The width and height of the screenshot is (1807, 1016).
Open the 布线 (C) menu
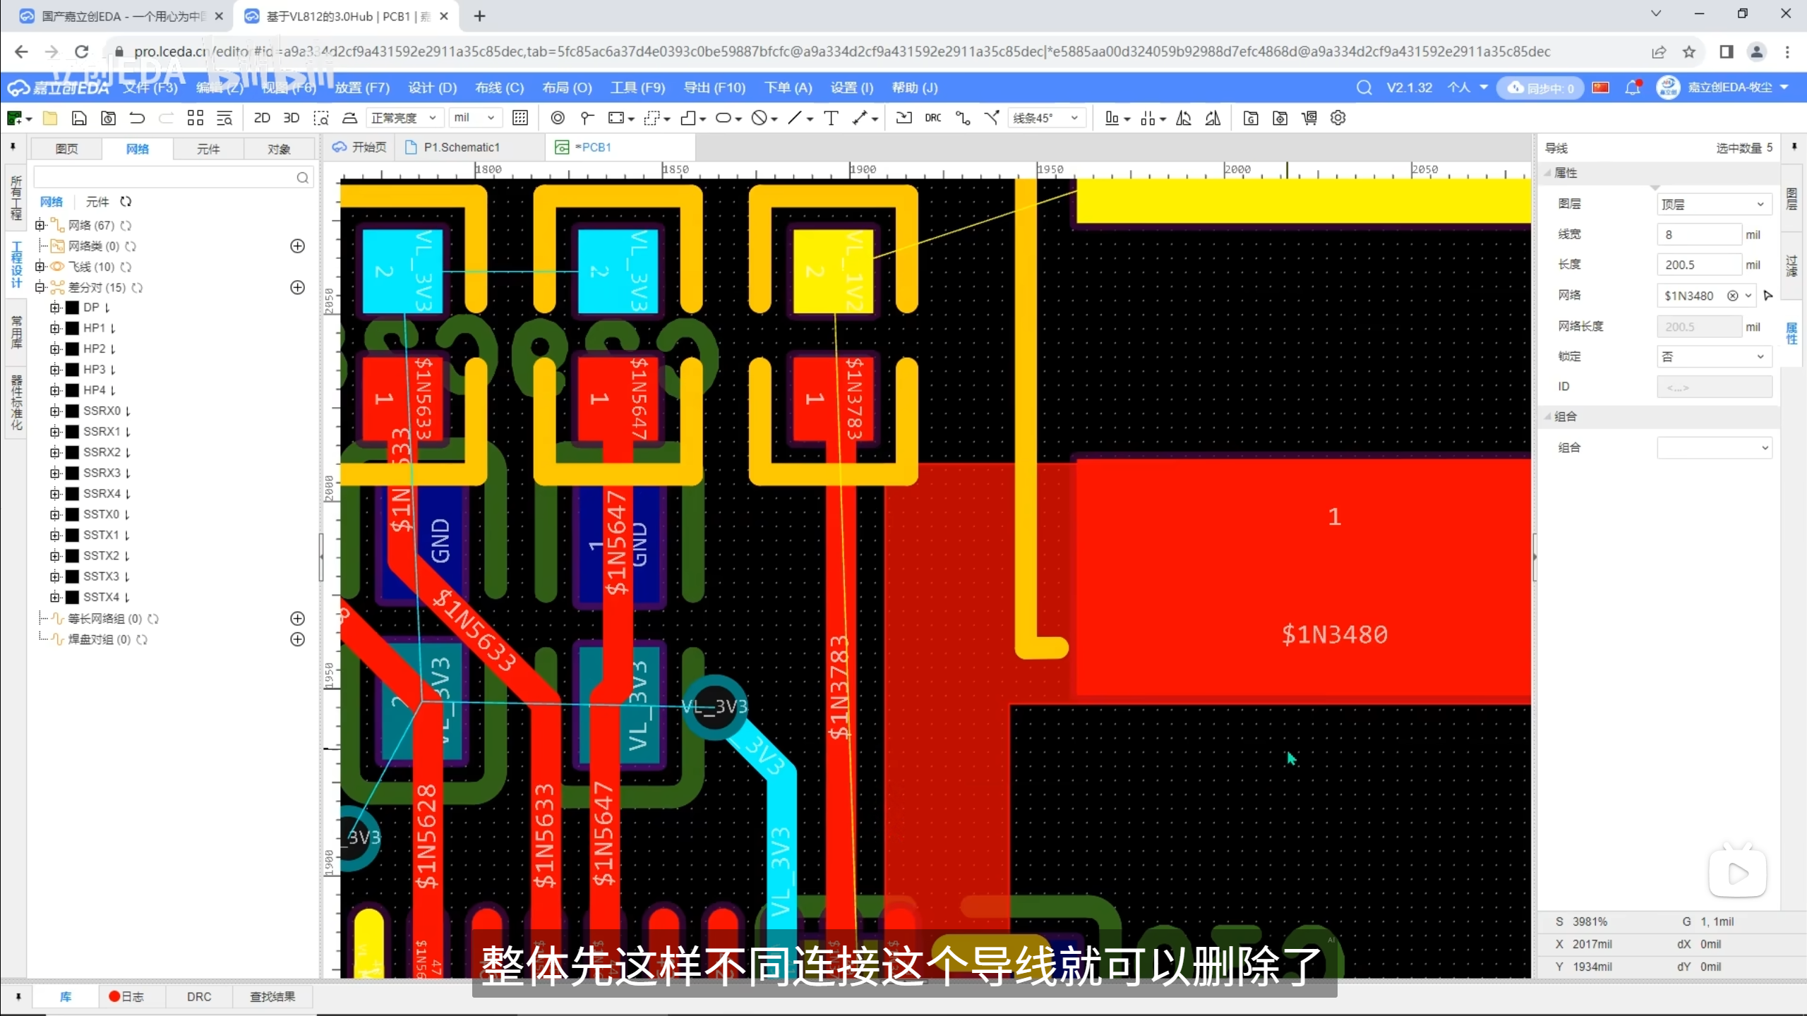click(x=499, y=87)
